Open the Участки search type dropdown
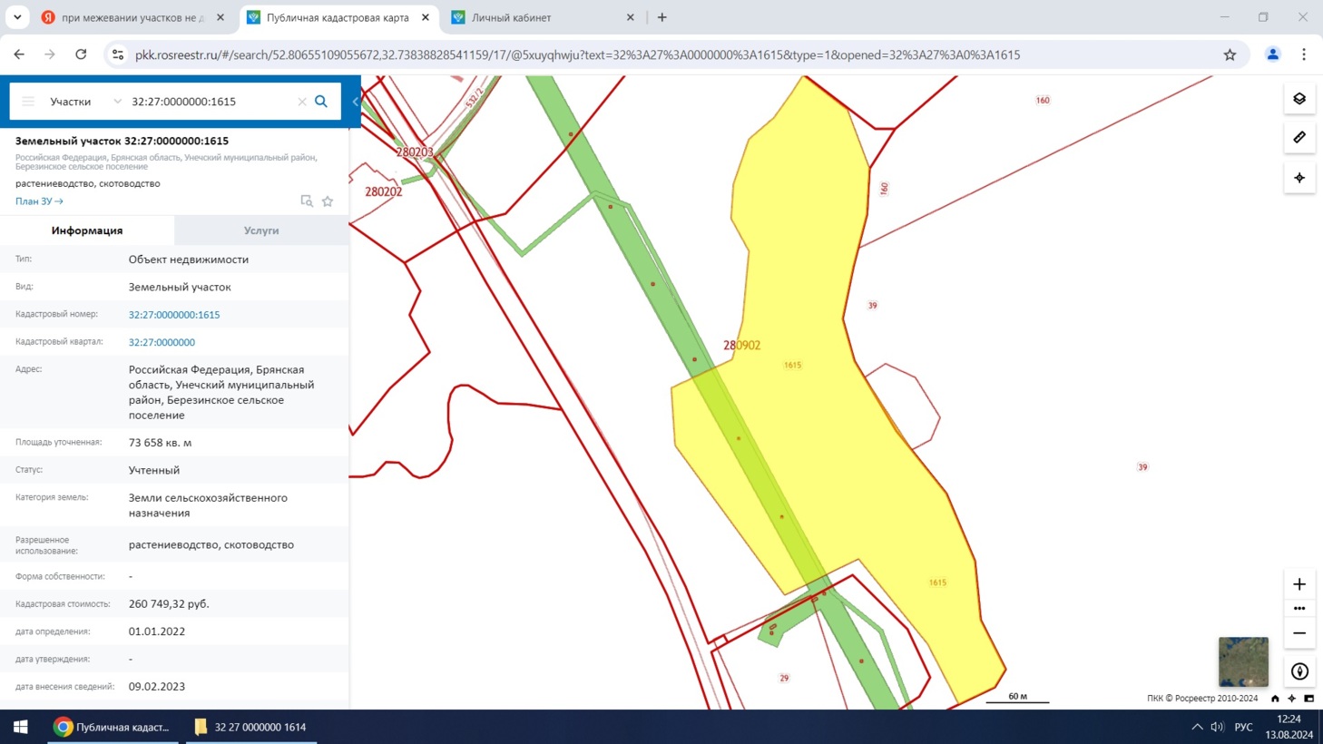This screenshot has height=744, width=1323. [84, 102]
